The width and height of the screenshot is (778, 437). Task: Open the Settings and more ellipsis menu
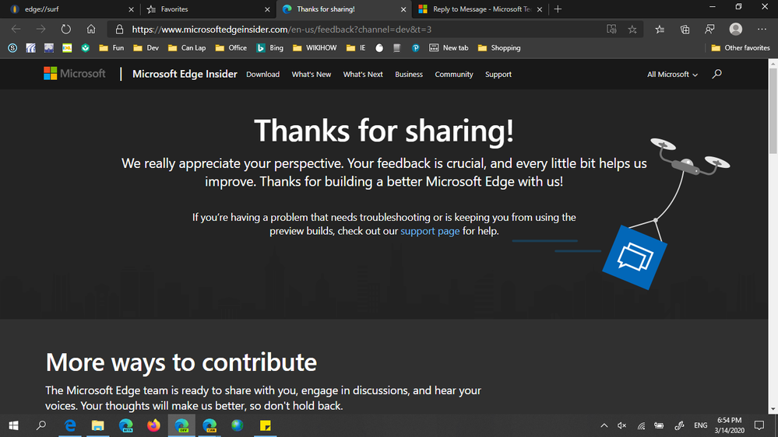click(762, 30)
